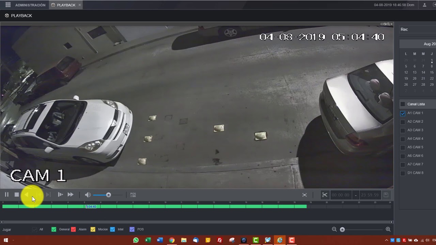Toggle the POS record checkbox

(132, 229)
